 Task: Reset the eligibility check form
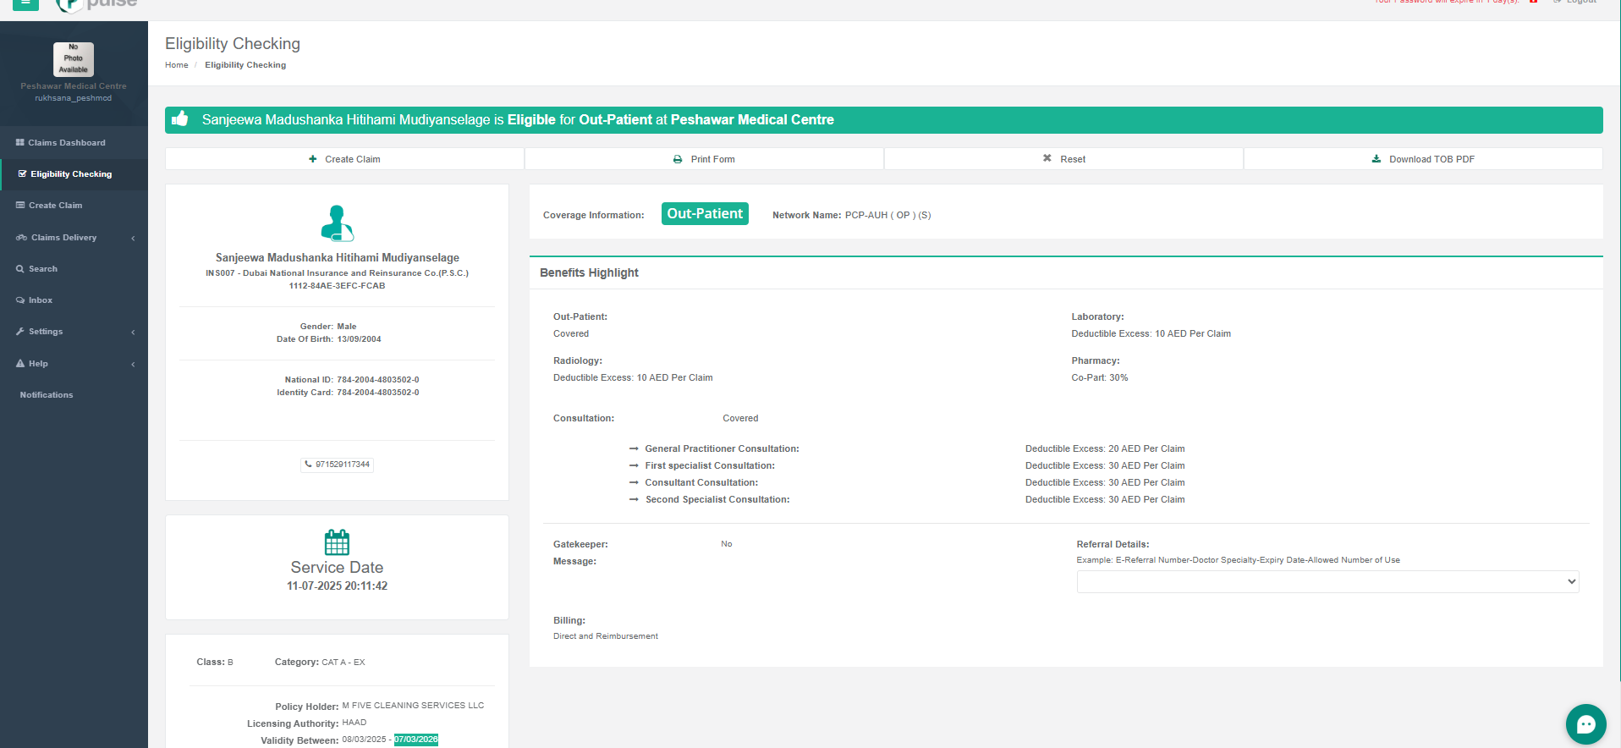pyautogui.click(x=1063, y=159)
